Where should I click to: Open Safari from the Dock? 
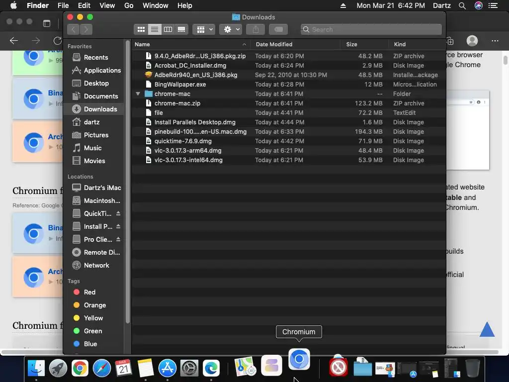(x=101, y=369)
